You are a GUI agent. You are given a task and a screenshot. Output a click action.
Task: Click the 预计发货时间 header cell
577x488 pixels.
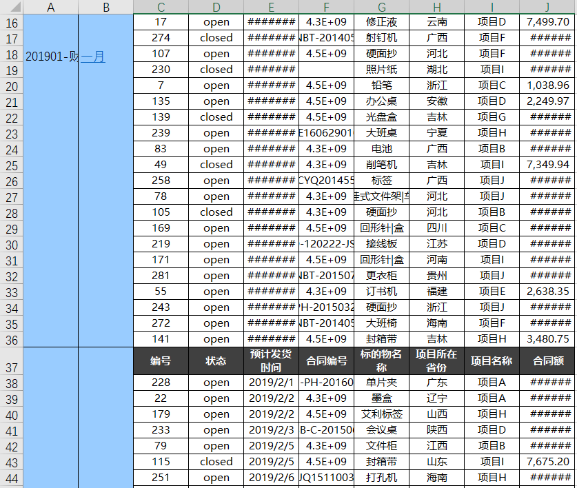click(x=271, y=360)
